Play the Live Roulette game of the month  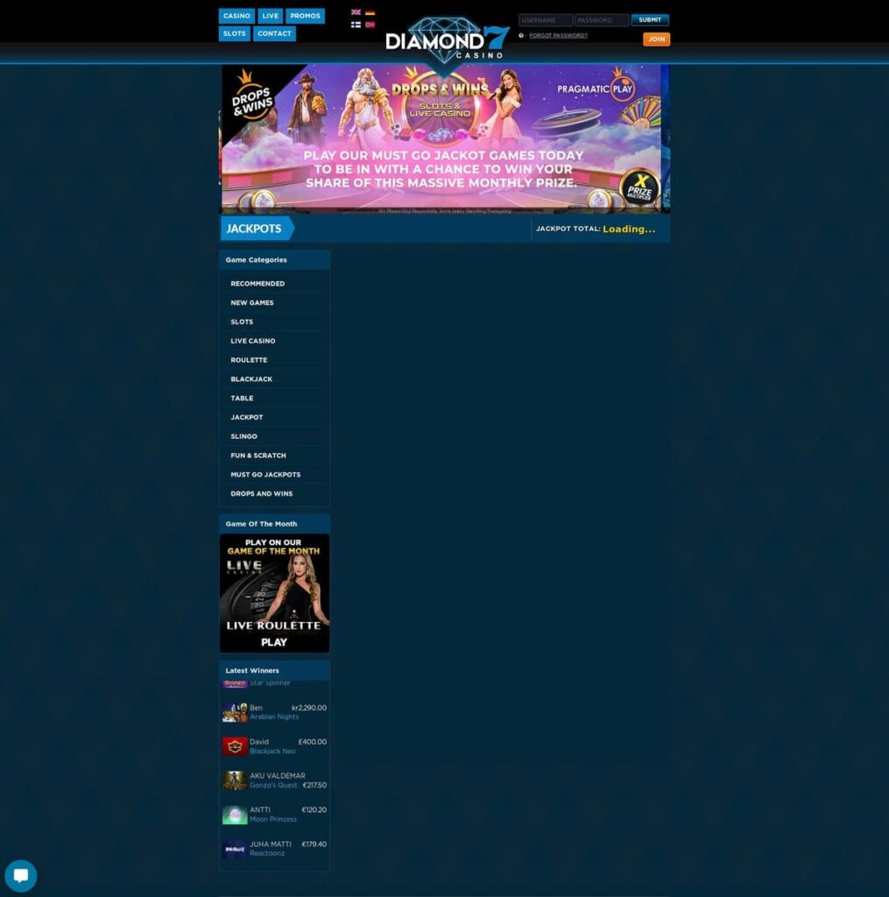point(275,593)
